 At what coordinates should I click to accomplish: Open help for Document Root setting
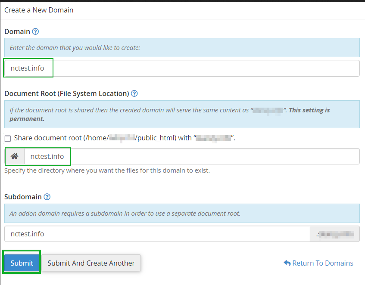134,93
